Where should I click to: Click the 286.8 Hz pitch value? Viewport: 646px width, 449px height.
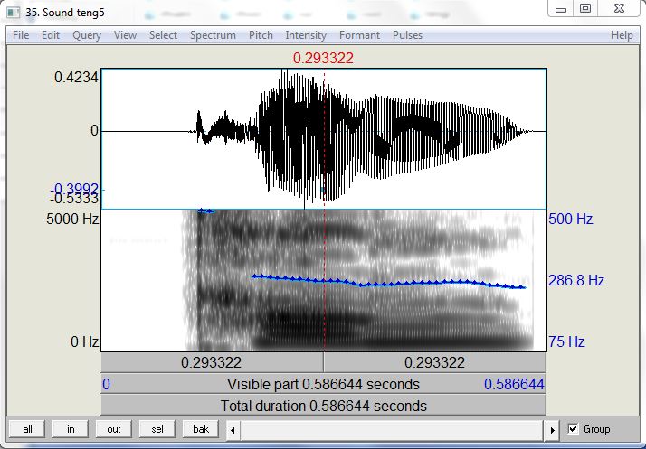click(576, 281)
